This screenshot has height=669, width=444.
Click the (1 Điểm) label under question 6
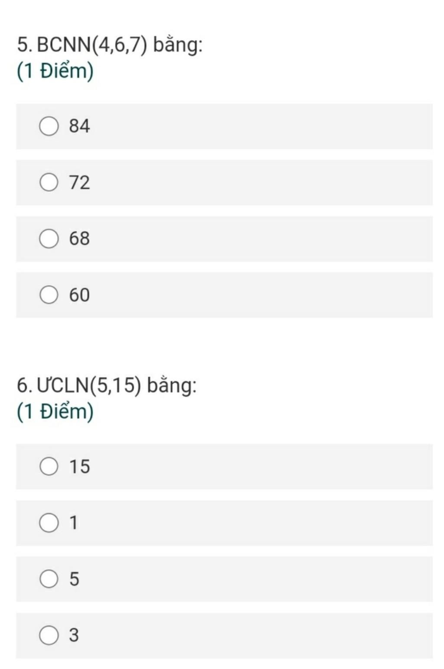[55, 411]
